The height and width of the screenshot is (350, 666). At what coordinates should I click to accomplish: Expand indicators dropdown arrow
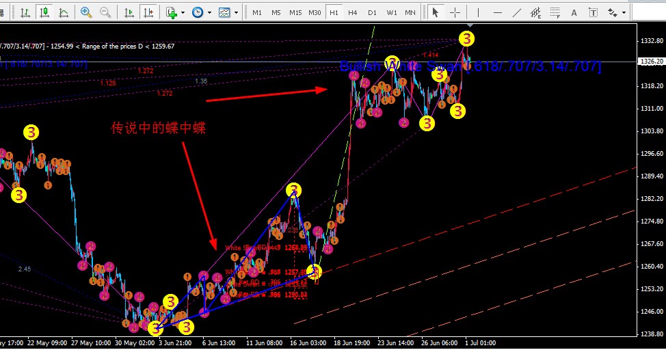(183, 13)
